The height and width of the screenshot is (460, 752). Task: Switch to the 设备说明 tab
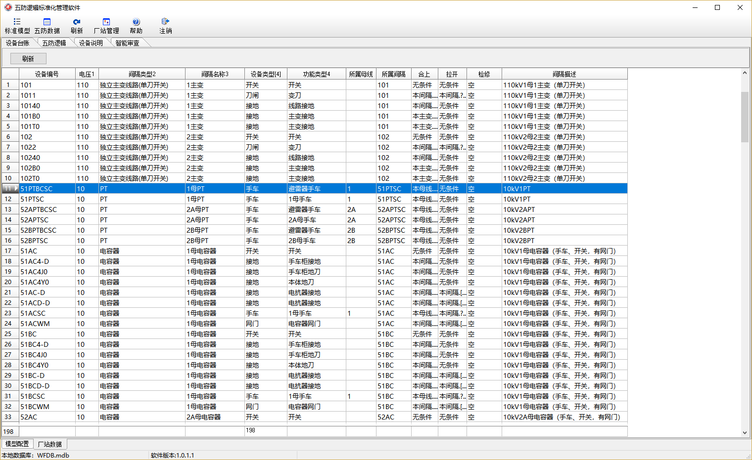coord(91,43)
